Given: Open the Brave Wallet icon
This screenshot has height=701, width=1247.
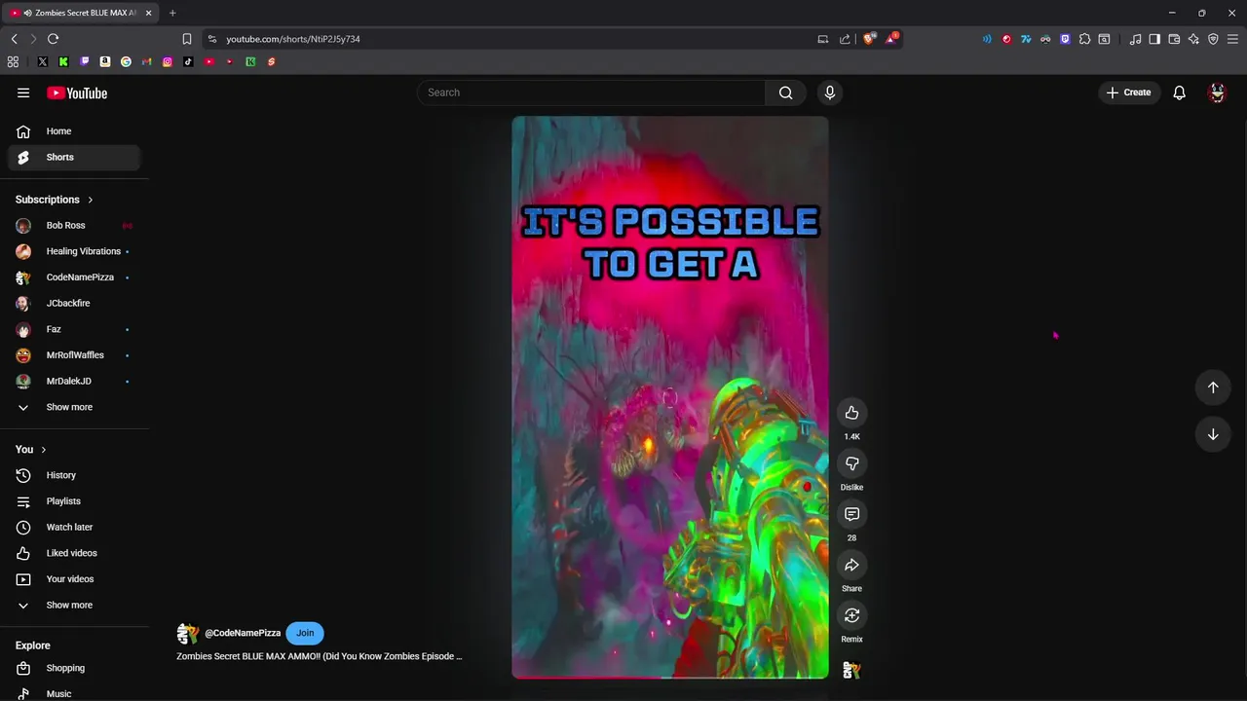Looking at the screenshot, I should click(x=1174, y=39).
